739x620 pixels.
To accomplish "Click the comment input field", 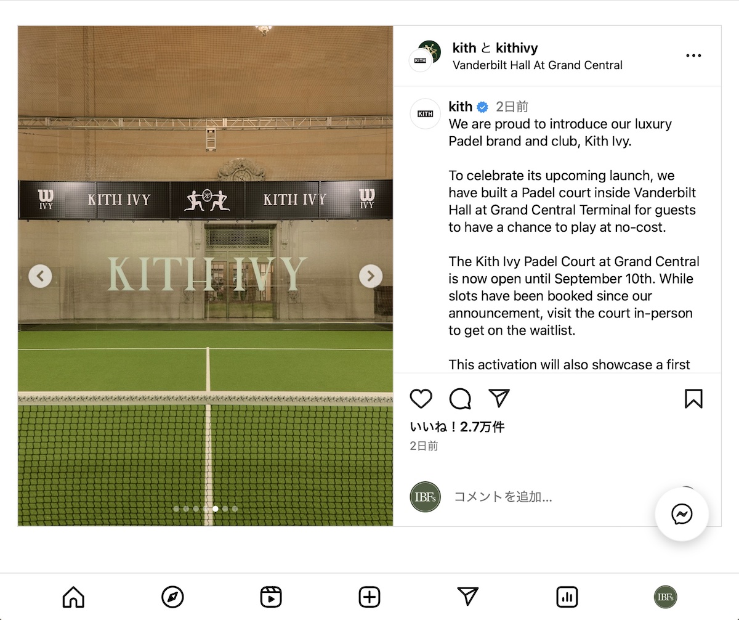I will tap(548, 497).
